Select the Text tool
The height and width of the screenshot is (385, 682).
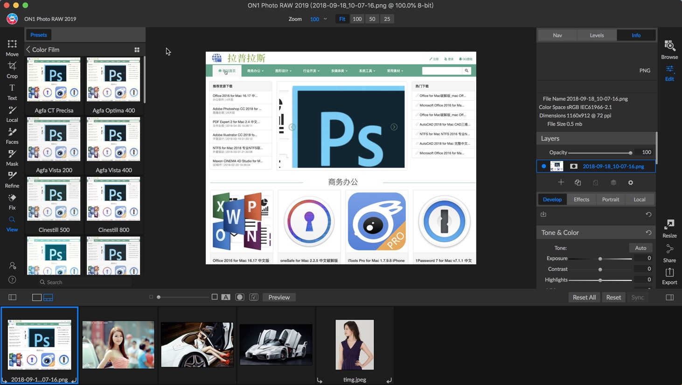tap(12, 92)
